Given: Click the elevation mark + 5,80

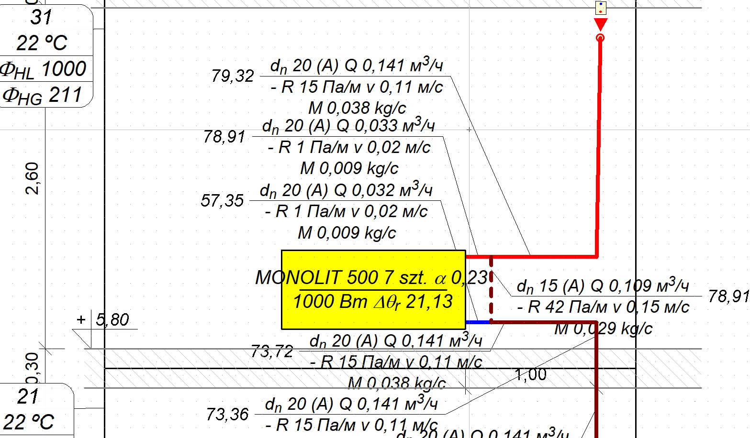Looking at the screenshot, I should [103, 319].
